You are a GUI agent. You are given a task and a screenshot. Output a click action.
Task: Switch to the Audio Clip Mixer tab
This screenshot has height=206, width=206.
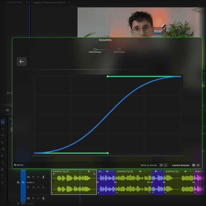tap(14, 2)
